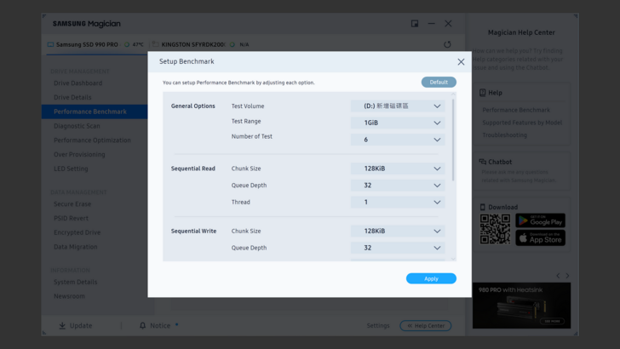The width and height of the screenshot is (620, 349).
Task: Click the refresh drives icon
Action: tap(447, 44)
